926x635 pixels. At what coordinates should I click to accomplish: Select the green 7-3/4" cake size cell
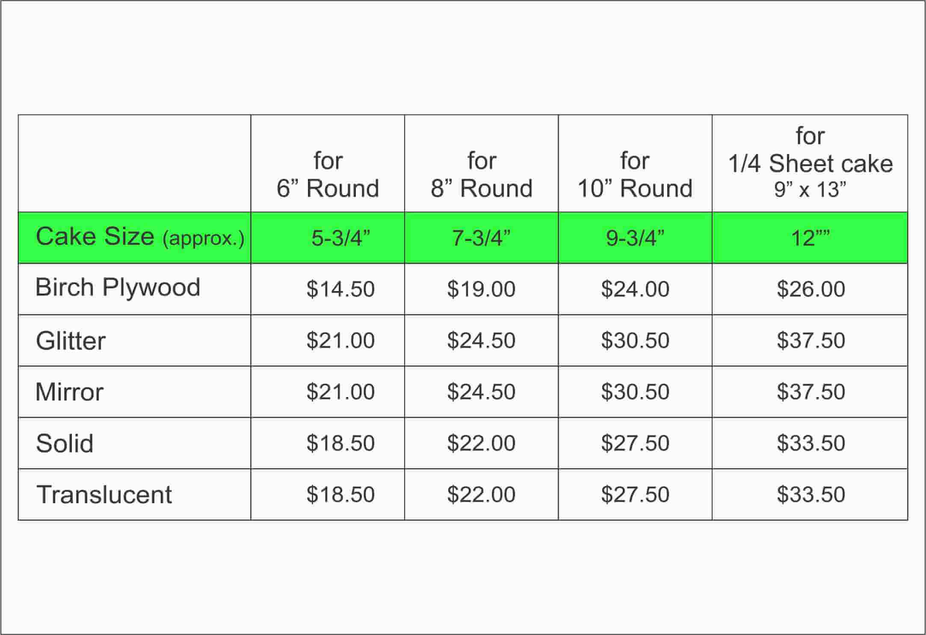coord(482,238)
